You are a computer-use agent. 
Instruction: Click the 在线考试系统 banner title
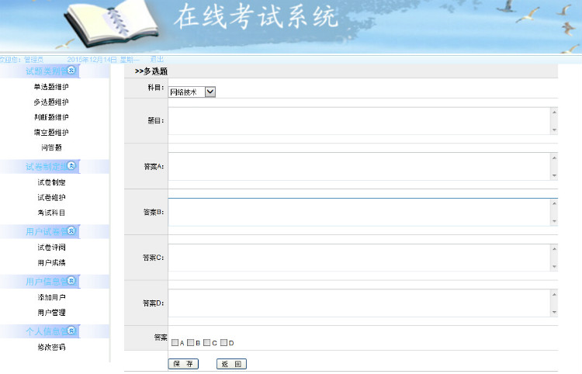point(256,16)
